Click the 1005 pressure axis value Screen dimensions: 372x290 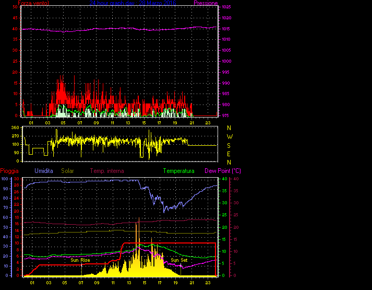point(226,50)
